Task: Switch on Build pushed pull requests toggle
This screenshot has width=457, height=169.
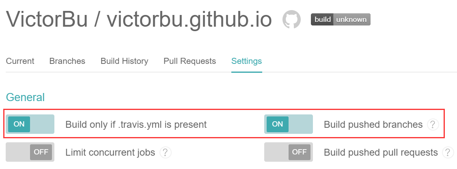Action: [x=289, y=152]
